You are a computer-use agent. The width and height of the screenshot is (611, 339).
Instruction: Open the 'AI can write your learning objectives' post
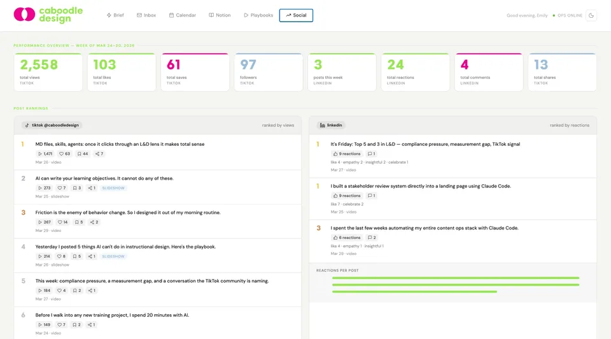pos(104,178)
